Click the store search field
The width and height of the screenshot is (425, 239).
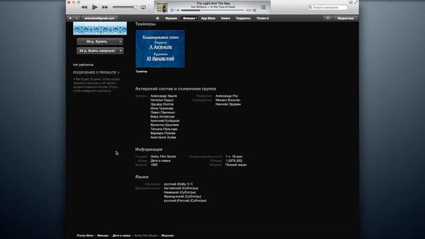(327, 7)
